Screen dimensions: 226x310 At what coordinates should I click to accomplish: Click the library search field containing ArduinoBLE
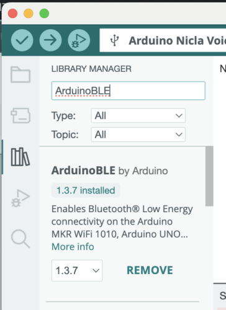point(129,91)
